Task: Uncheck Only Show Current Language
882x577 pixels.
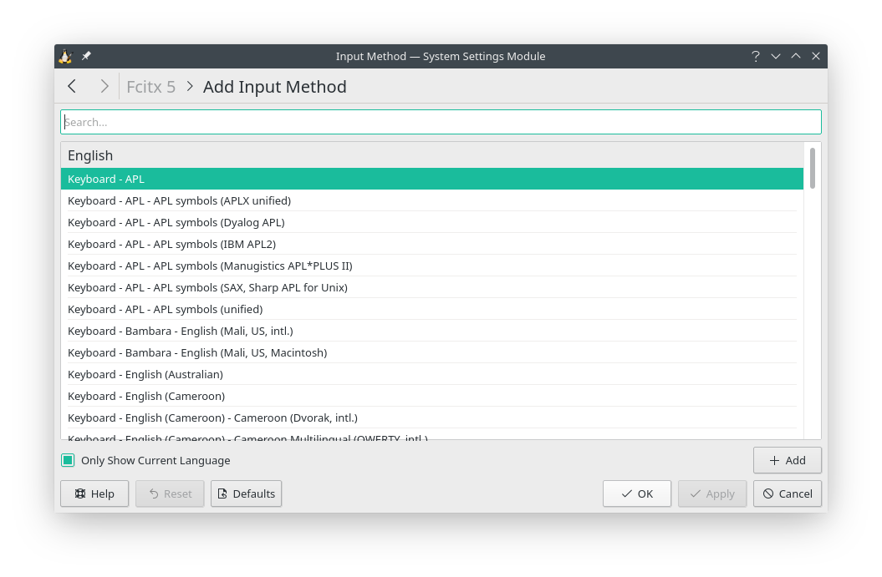Action: [68, 461]
